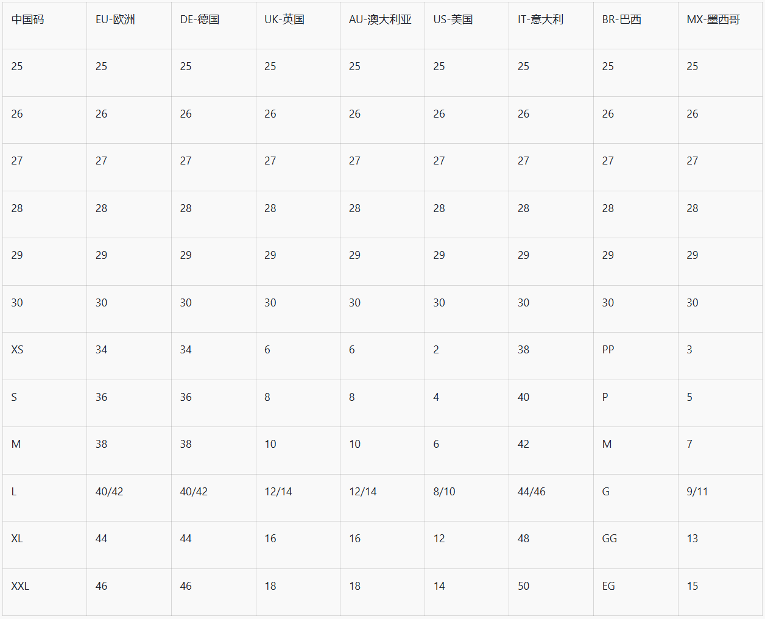Click 14 in the XXL row US column

pos(439,586)
